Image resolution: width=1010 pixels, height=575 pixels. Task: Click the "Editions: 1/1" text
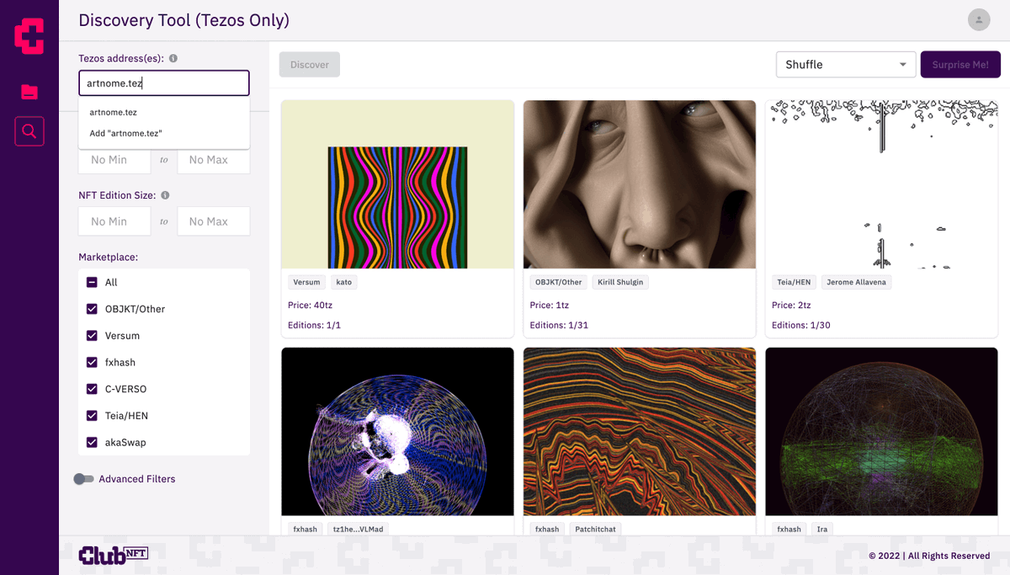point(314,325)
